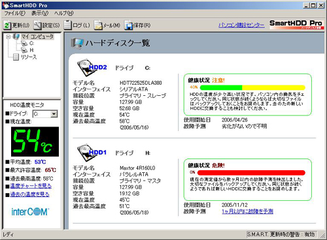Viewport: 327px width, 240px height.
Task: Follow the パソコン健診センター link
Action: tap(241, 25)
